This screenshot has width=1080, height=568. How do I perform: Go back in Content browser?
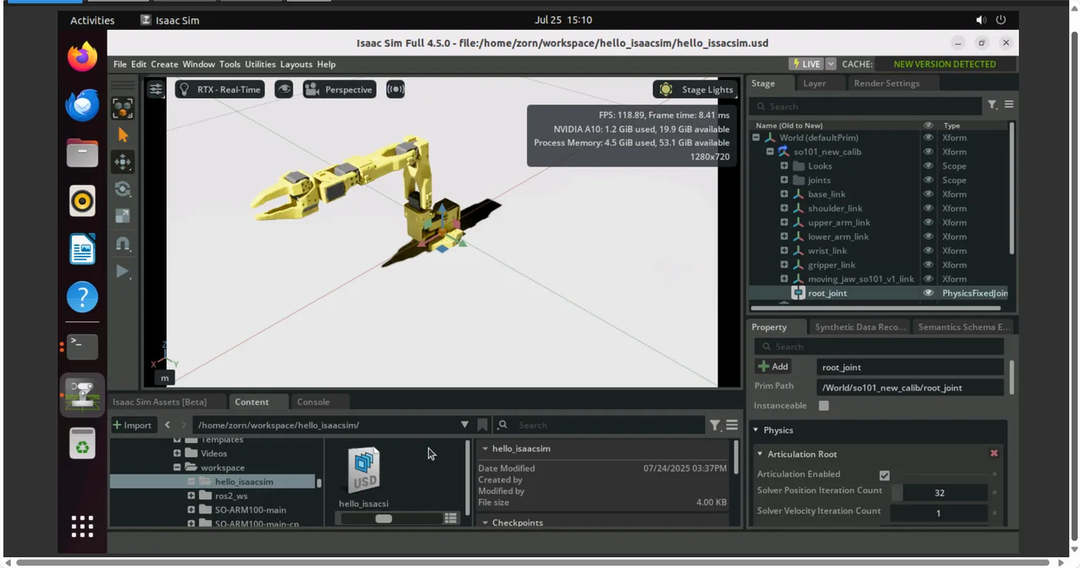[167, 425]
